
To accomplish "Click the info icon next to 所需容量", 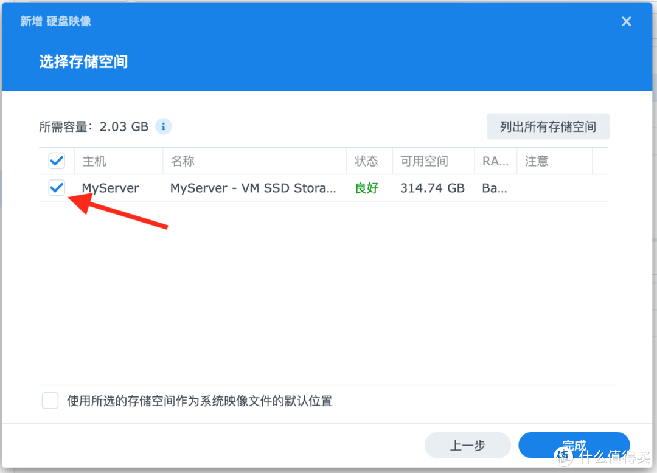I will pyautogui.click(x=163, y=126).
